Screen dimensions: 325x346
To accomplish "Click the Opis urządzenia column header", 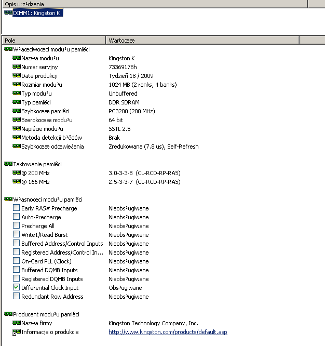I will pyautogui.click(x=155, y=4).
